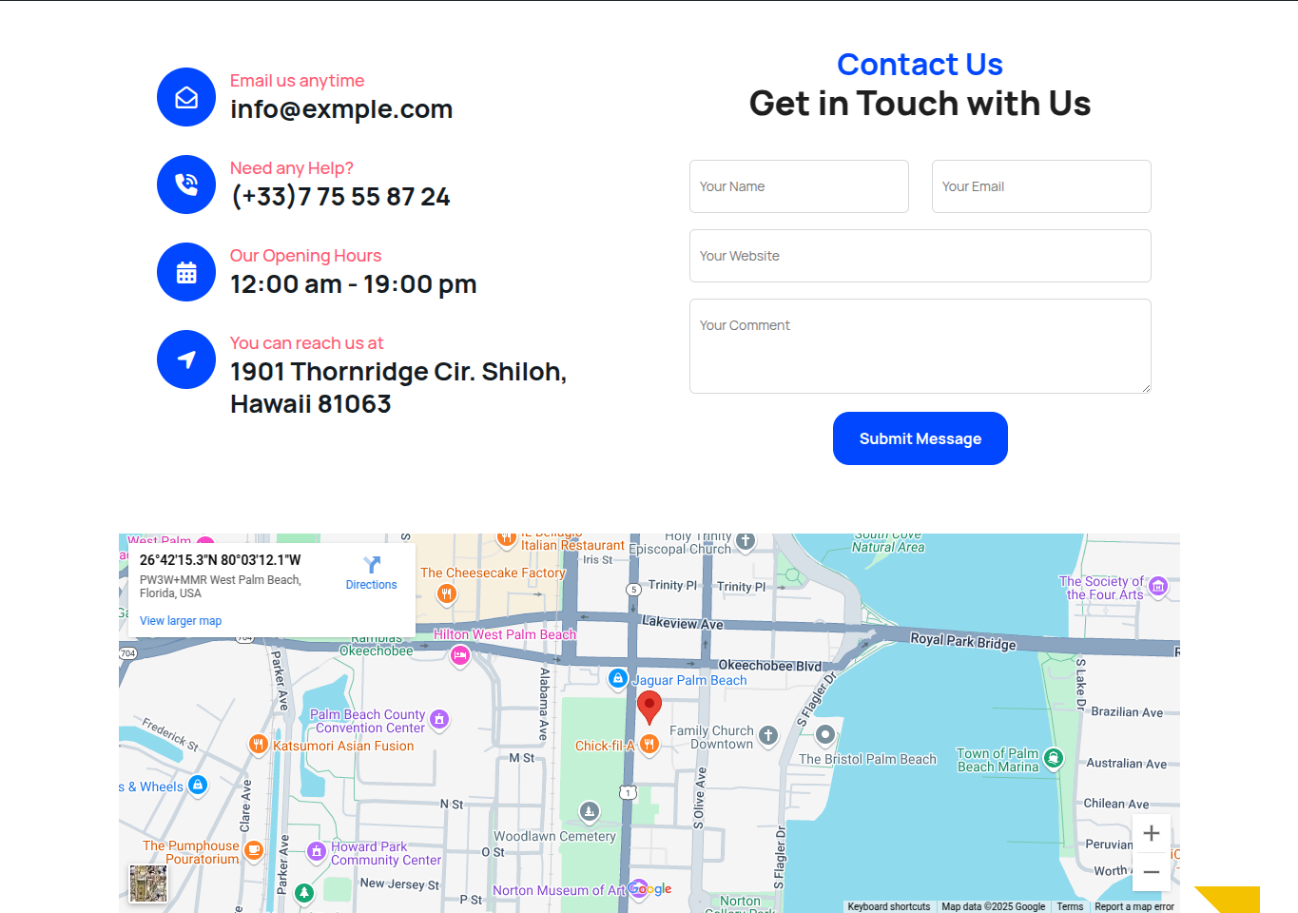
Task: Click the location arrow address icon
Action: pyautogui.click(x=186, y=359)
